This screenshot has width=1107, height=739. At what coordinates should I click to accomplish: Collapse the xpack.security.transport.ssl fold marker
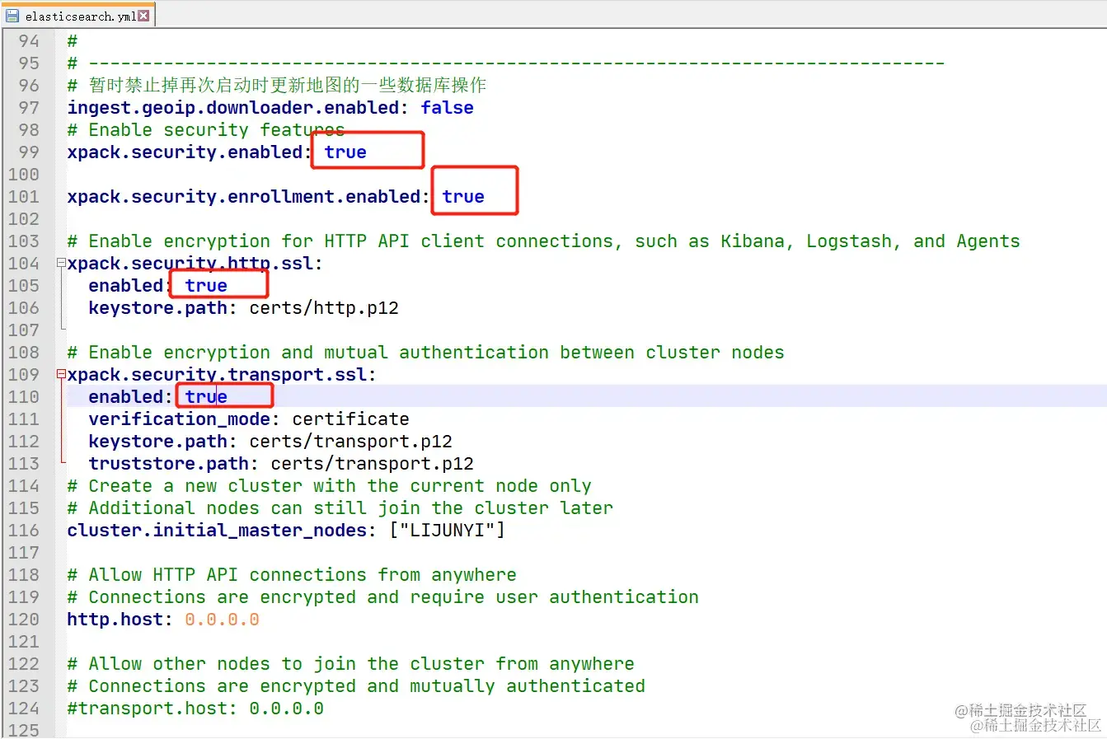coord(61,375)
